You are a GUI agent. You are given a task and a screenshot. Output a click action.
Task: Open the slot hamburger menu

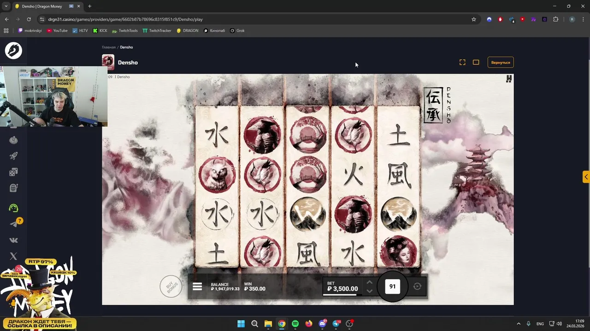(x=197, y=287)
